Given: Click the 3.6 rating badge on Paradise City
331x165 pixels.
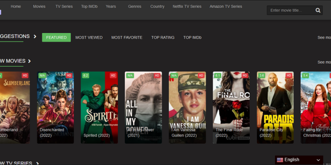Looking at the screenshot, I should pyautogui.click(x=262, y=76).
